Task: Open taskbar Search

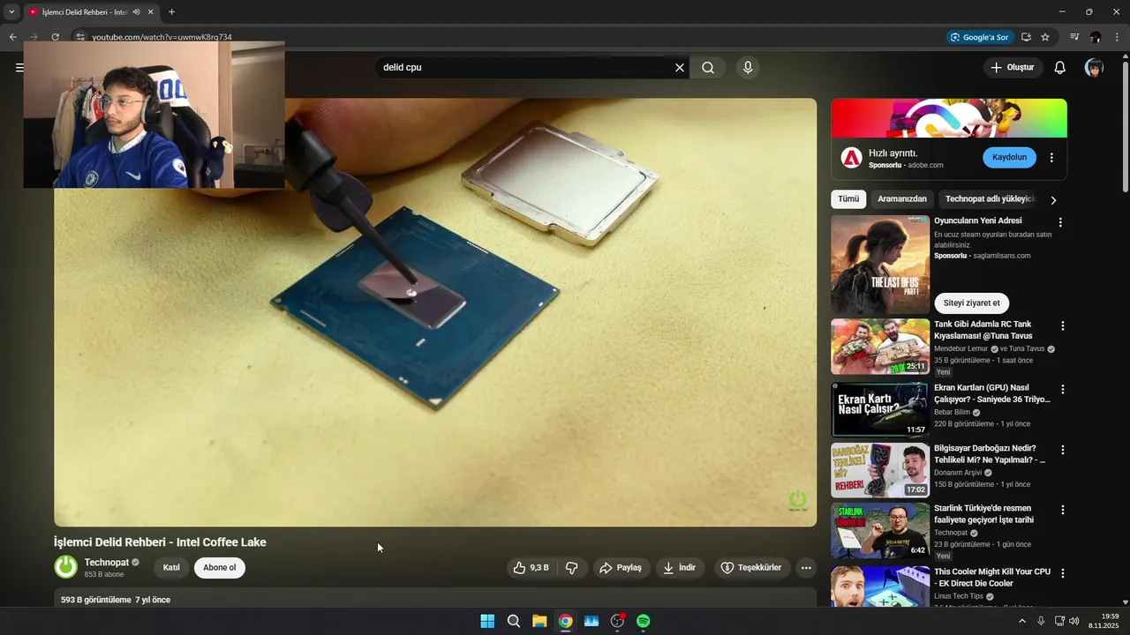Action: [513, 621]
